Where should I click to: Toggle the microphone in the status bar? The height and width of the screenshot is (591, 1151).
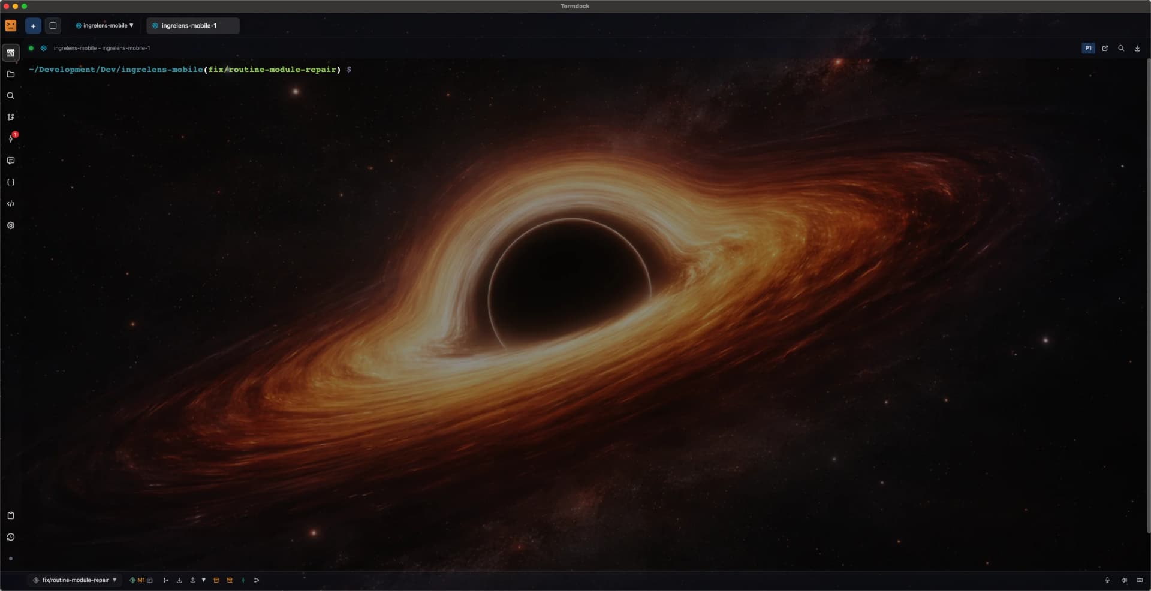coord(1107,580)
